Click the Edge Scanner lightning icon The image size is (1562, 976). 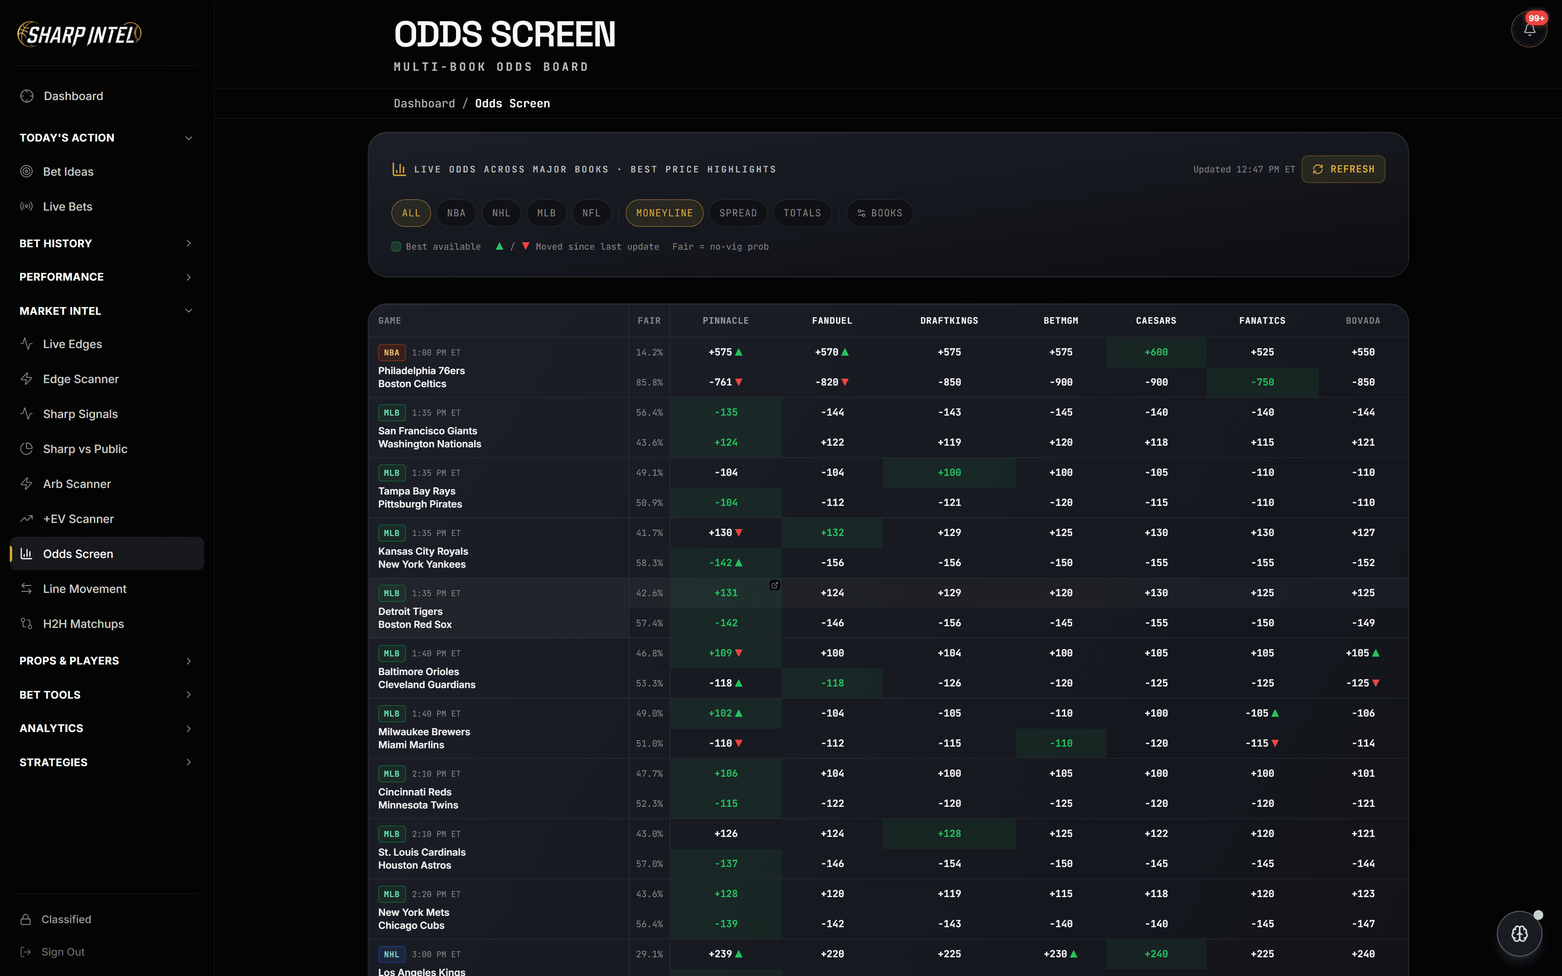coord(26,379)
